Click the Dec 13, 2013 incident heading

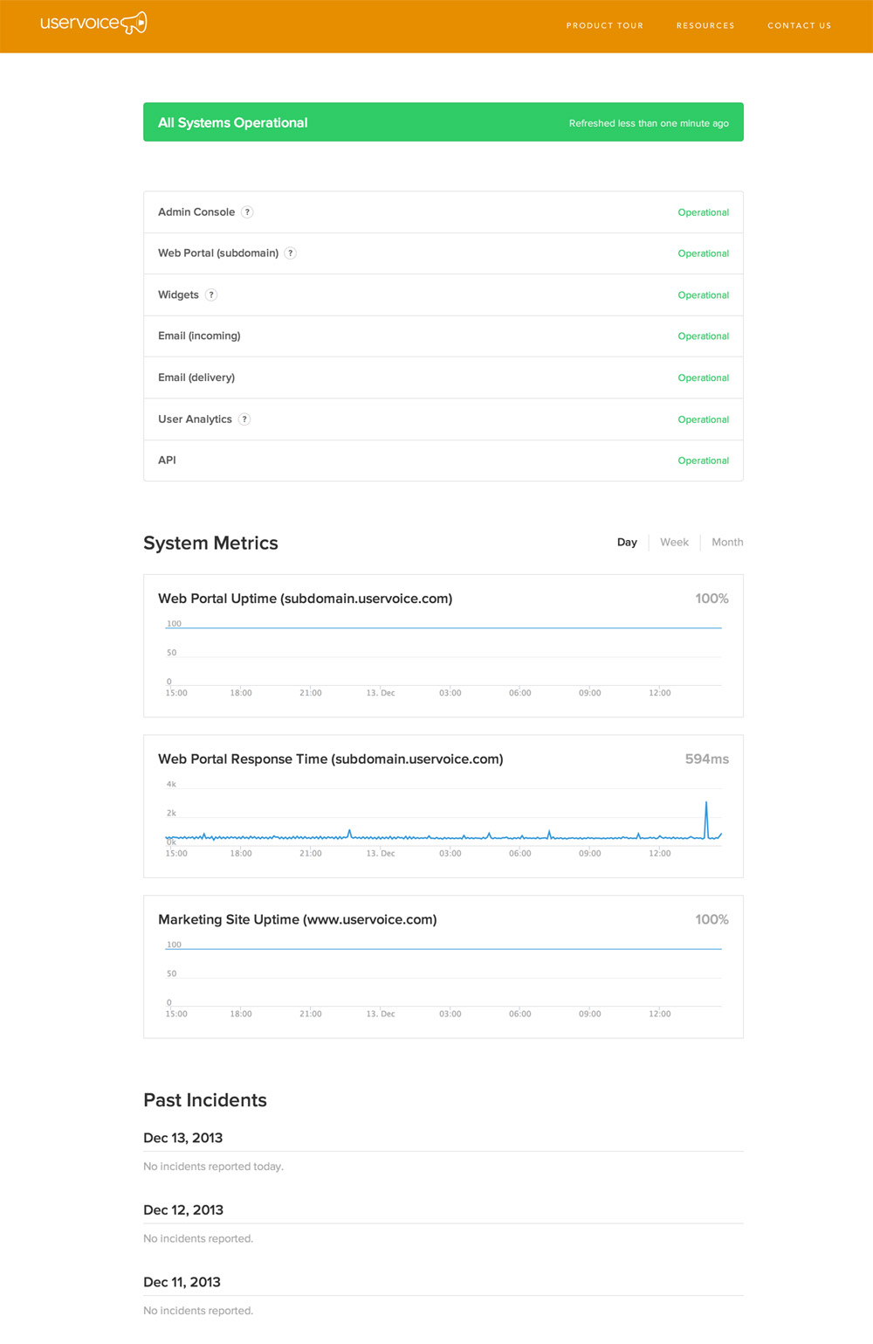click(x=182, y=1138)
